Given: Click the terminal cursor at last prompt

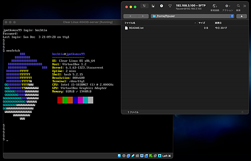Looking at the screenshot, I should tap(7, 140).
